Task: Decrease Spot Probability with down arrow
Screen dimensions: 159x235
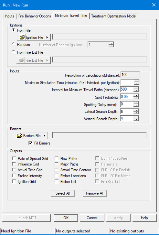Action: tap(136, 98)
